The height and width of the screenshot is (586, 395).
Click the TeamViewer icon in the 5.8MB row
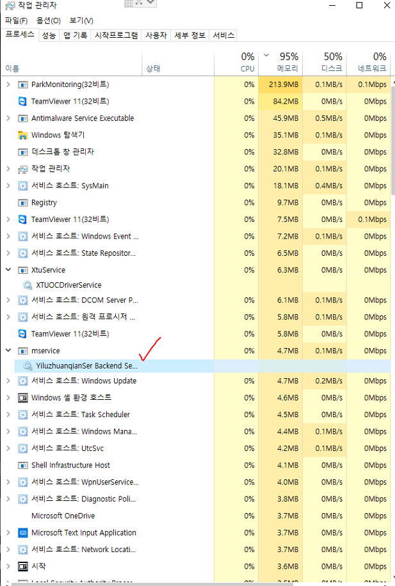point(23,334)
